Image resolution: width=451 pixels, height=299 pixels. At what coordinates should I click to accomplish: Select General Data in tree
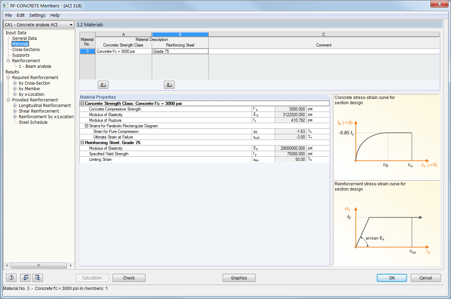click(x=24, y=38)
